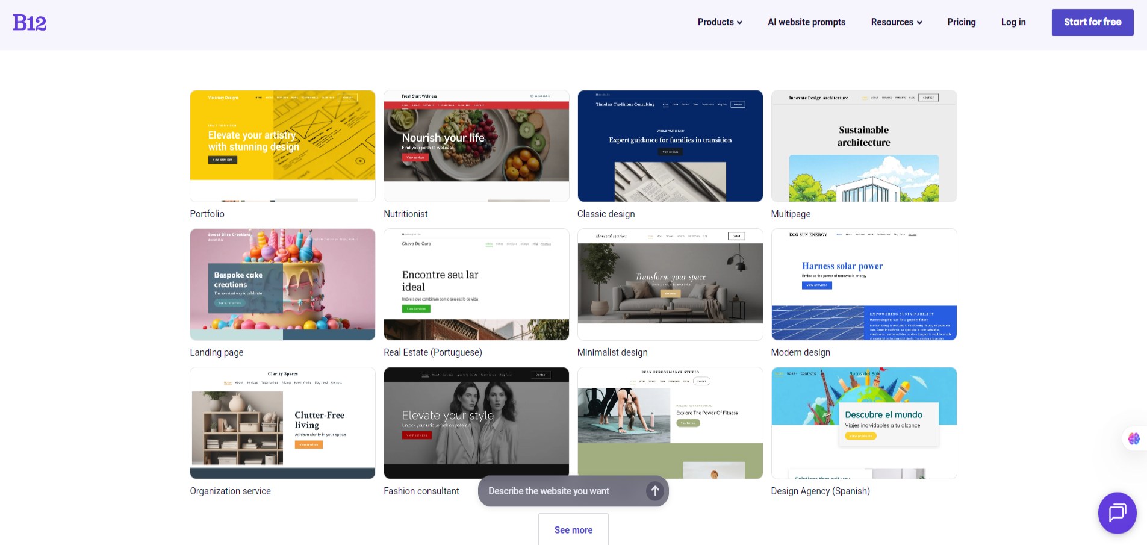The height and width of the screenshot is (545, 1147).
Task: Click the Design Agency (Spanish) caption
Action: [820, 491]
